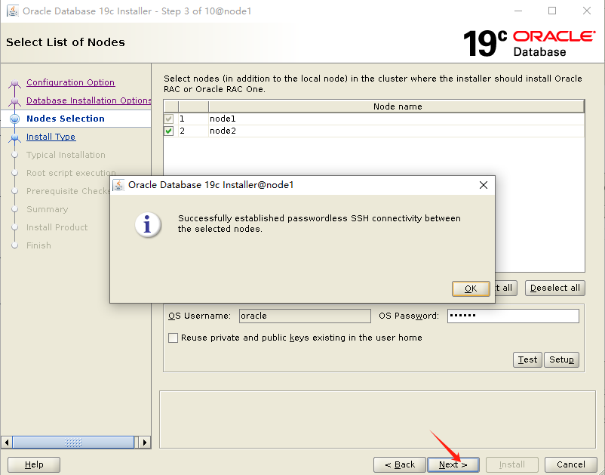Toggle the node2 checkbox
Screen dimensions: 605x475
point(169,131)
